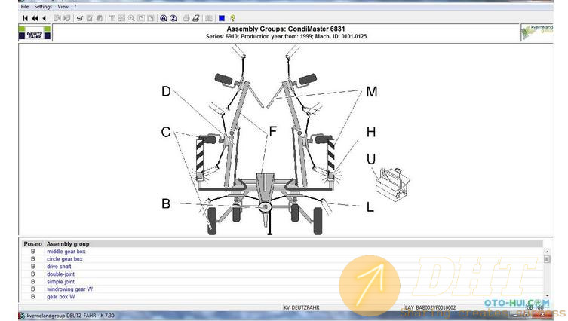Open the View menu
568x321 pixels.
(63, 7)
